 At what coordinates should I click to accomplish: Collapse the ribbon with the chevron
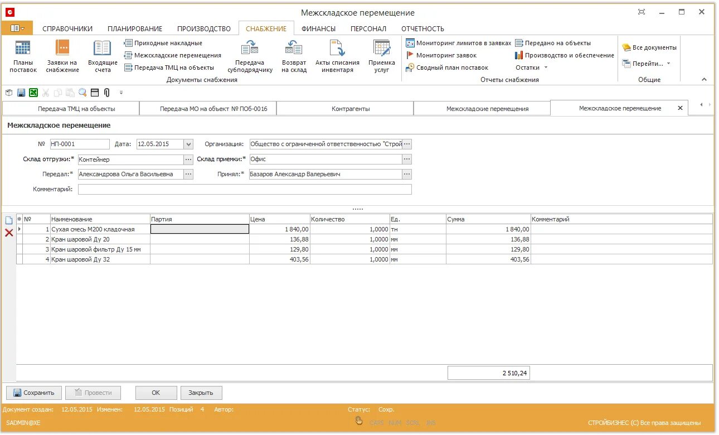tap(704, 80)
